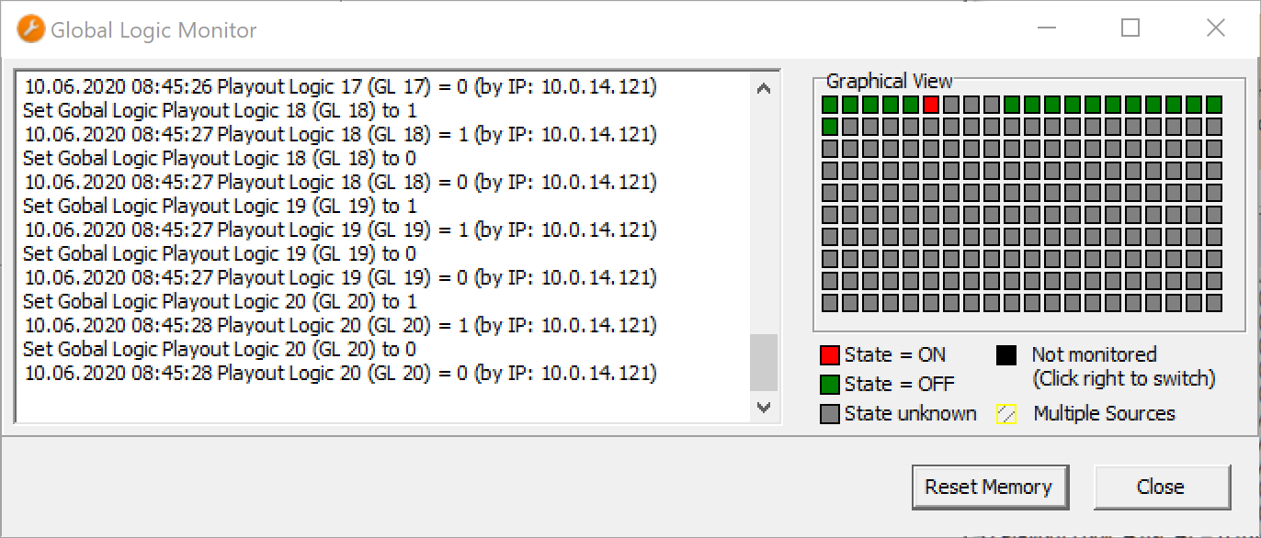The width and height of the screenshot is (1261, 538).
Task: Click the green square in the second grid row
Action: click(x=829, y=127)
